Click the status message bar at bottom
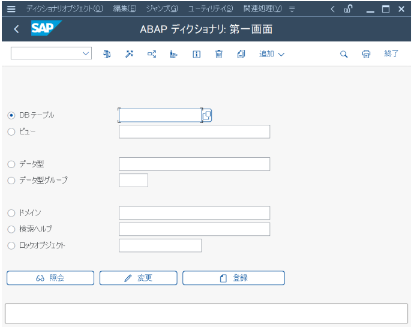Image resolution: width=414 pixels, height=330 pixels. pos(206,314)
